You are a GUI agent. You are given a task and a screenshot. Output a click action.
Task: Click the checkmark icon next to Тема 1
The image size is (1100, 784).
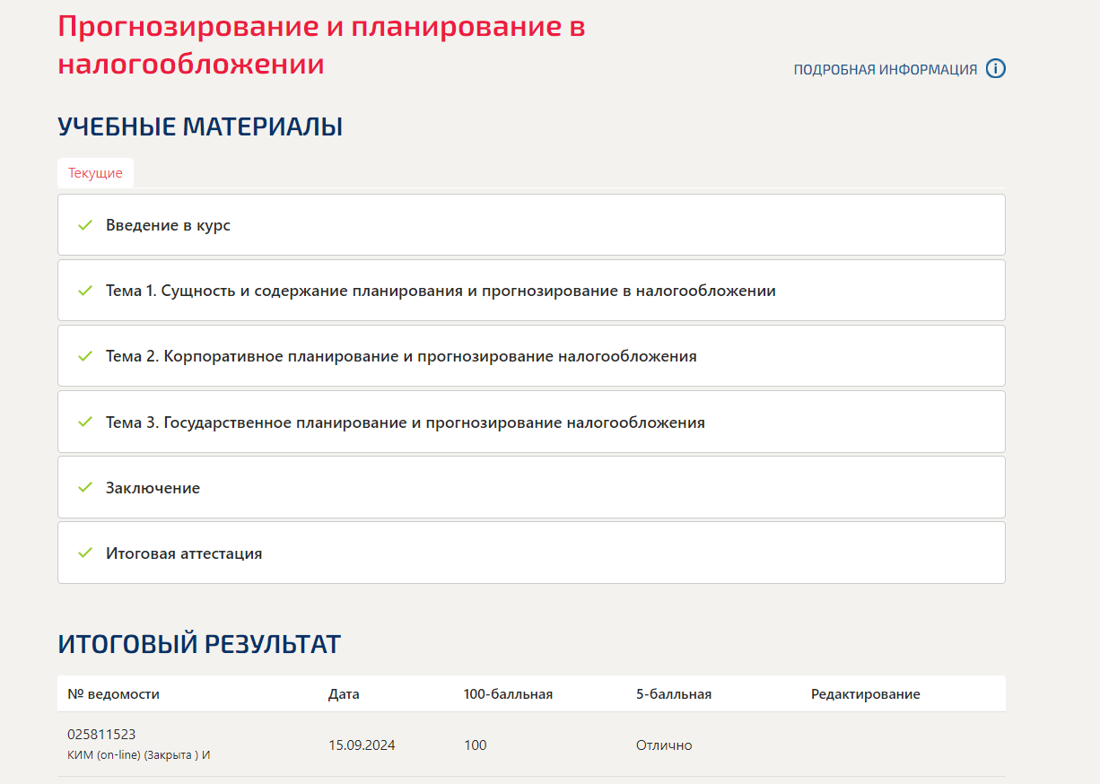(85, 291)
